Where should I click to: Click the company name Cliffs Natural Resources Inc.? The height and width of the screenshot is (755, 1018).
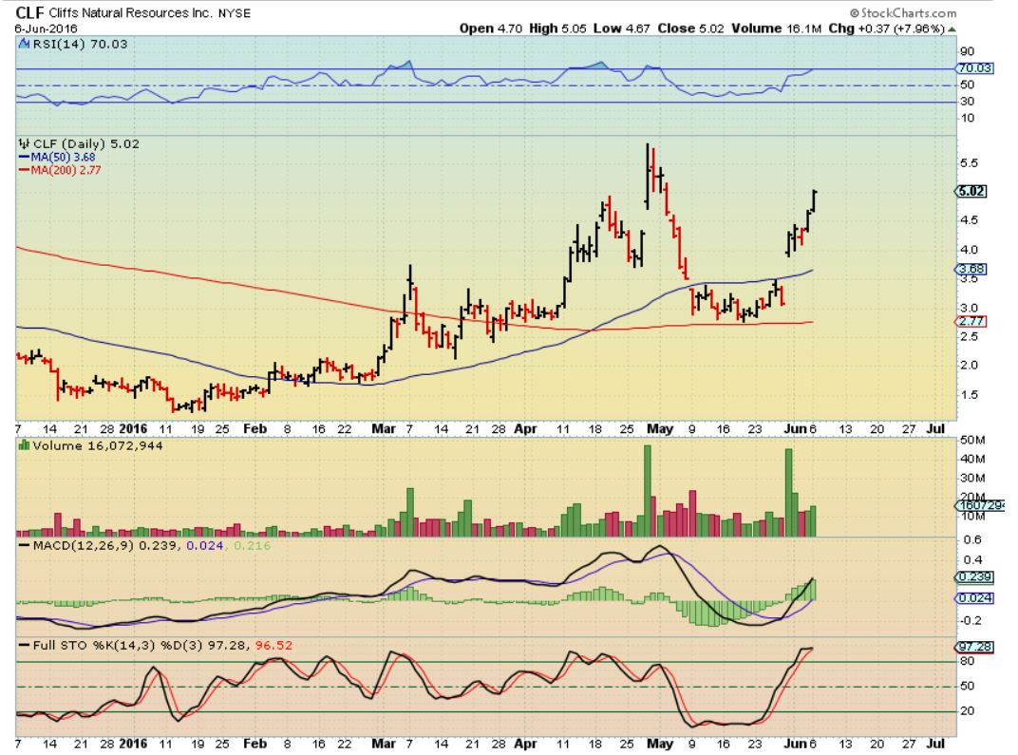[130, 13]
